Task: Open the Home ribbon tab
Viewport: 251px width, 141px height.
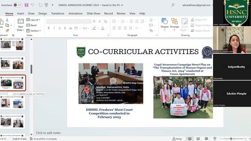Action: pos(9,14)
